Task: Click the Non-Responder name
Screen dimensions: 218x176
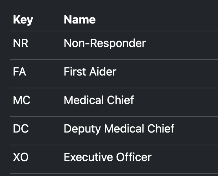Action: pyautogui.click(x=105, y=43)
